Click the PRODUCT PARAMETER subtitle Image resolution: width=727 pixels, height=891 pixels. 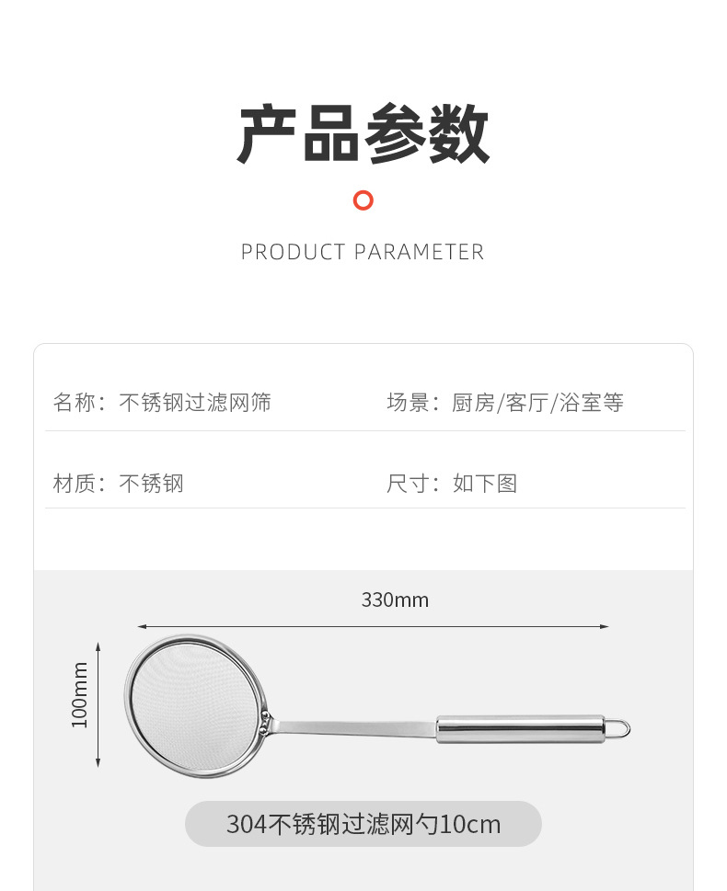pos(363,252)
